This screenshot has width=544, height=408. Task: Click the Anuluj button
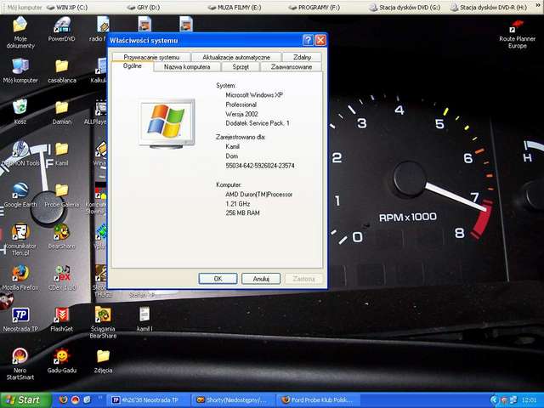click(x=261, y=279)
